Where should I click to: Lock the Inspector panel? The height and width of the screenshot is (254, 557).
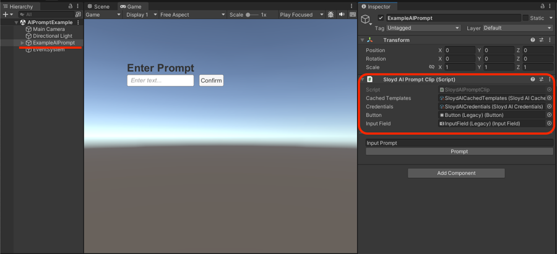(x=543, y=6)
